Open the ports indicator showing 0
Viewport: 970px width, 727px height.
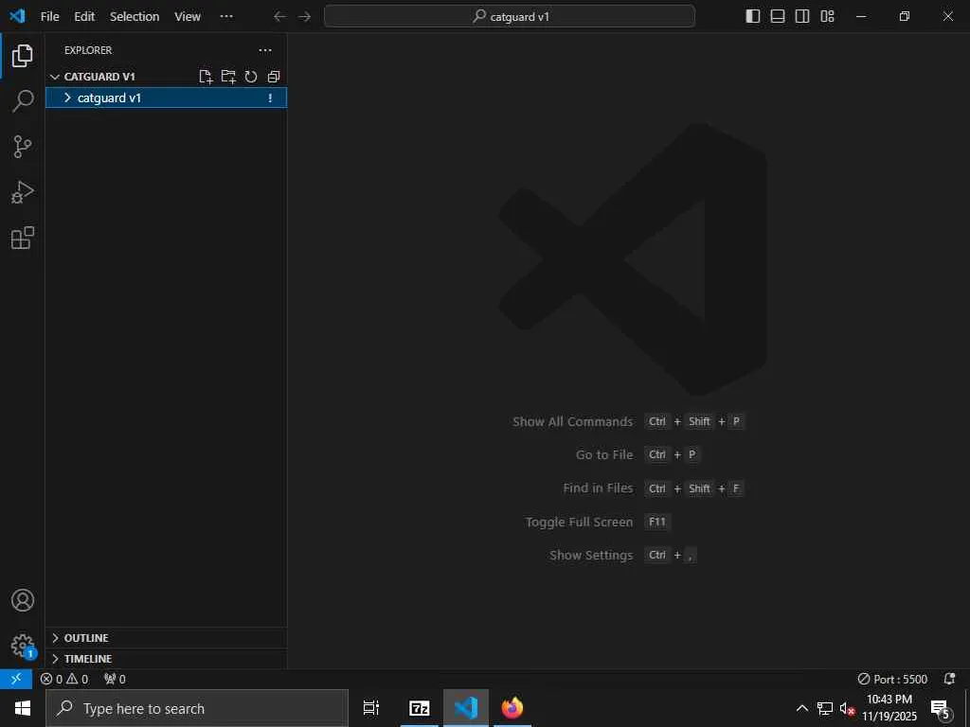coord(115,679)
